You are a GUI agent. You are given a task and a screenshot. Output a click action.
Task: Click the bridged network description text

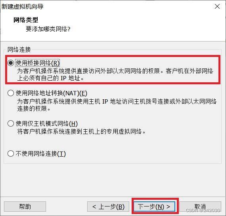(x=115, y=75)
